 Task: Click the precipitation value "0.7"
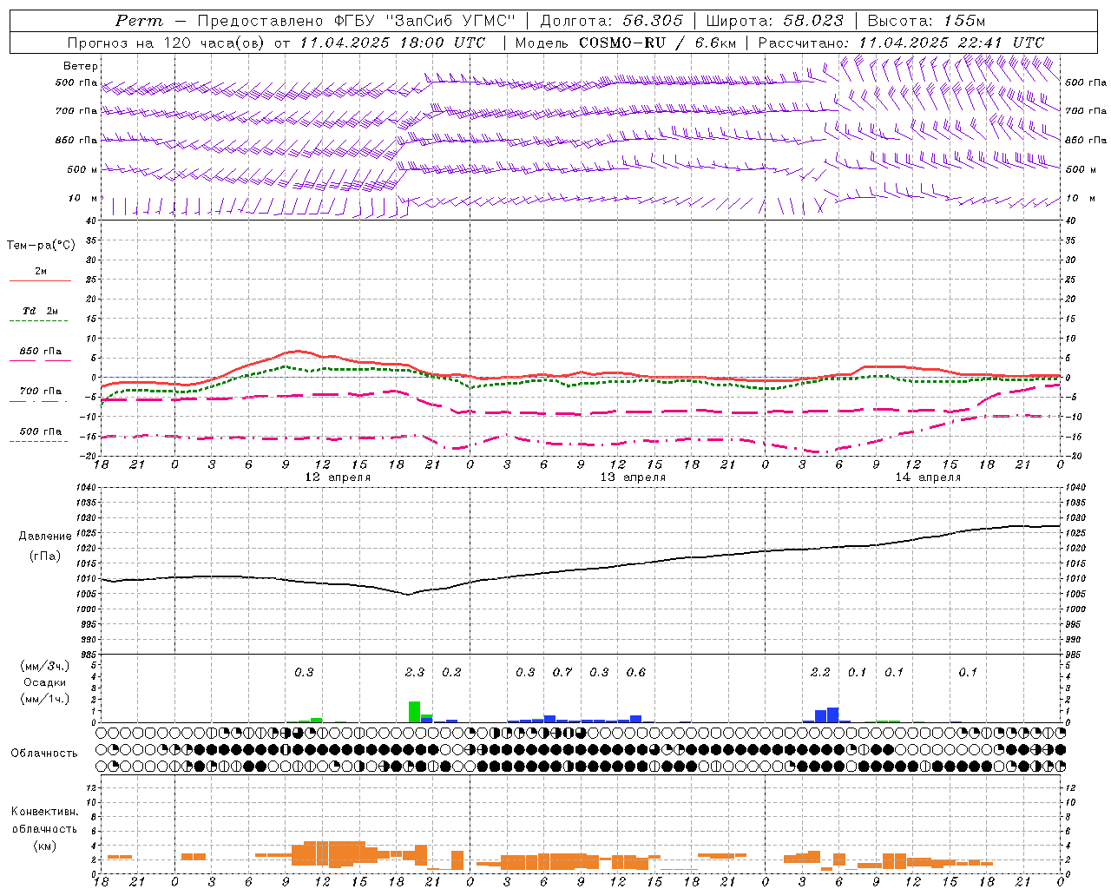(562, 672)
